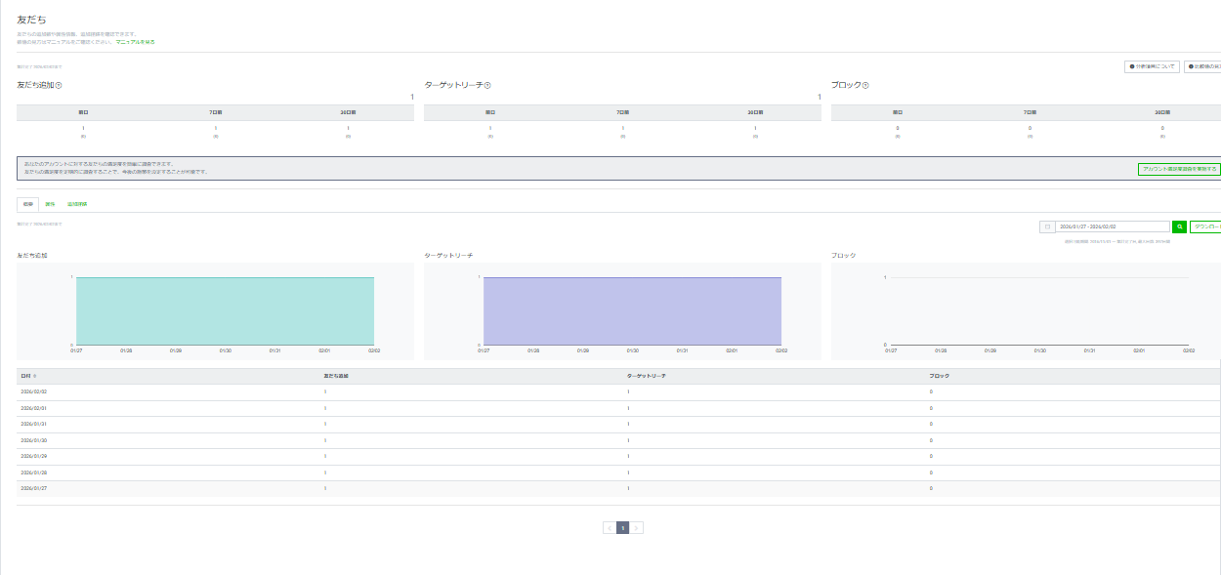The height and width of the screenshot is (575, 1221).
Task: Open the 追加経路 tab
Action: pyautogui.click(x=77, y=204)
